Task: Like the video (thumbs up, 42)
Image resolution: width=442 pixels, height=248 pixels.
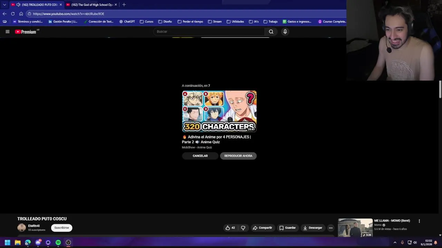Action: (230, 228)
